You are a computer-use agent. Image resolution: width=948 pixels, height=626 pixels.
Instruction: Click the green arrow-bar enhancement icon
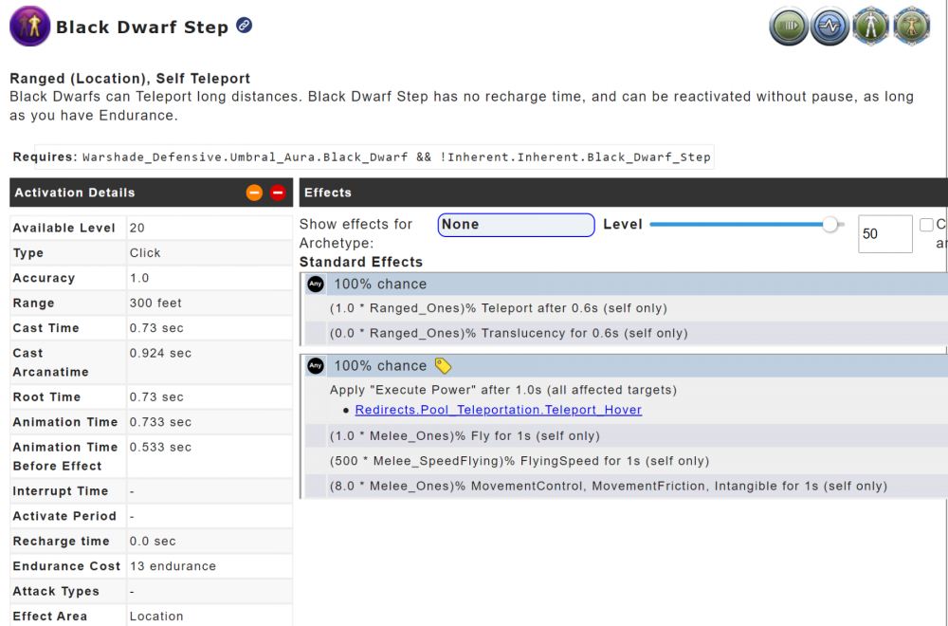click(789, 26)
